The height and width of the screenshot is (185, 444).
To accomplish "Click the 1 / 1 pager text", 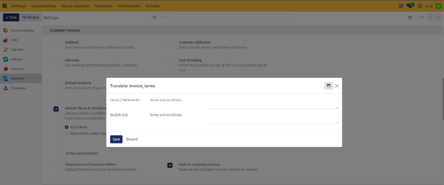I will coord(421,18).
